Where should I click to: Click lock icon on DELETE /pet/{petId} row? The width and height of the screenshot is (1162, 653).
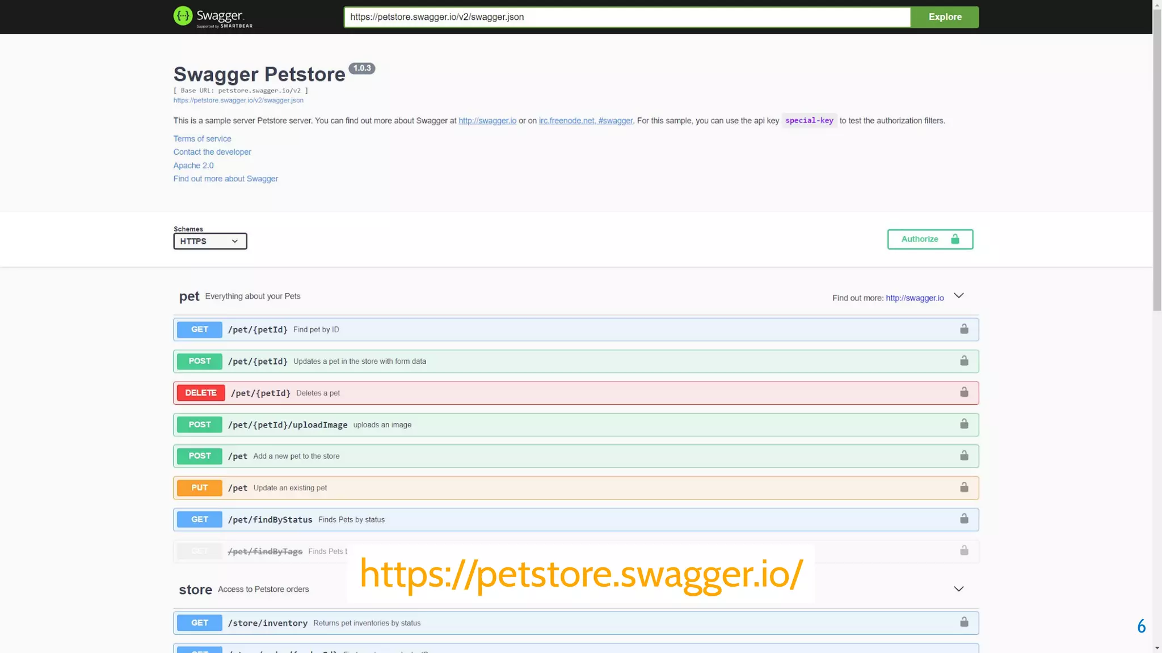coord(964,392)
